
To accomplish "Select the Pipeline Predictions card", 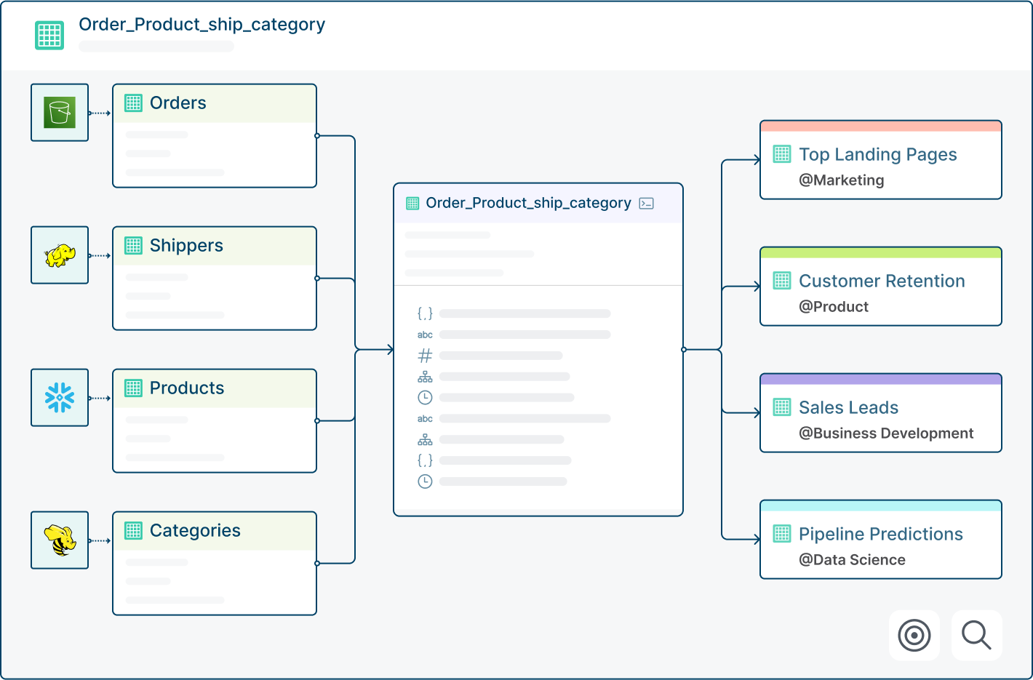I will [x=881, y=540].
